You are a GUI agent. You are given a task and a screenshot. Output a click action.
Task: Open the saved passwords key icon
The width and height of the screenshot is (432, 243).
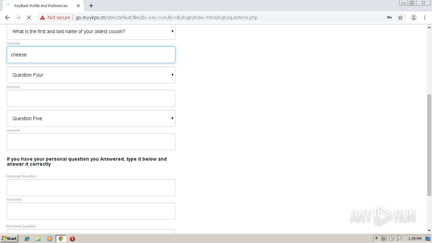(389, 18)
